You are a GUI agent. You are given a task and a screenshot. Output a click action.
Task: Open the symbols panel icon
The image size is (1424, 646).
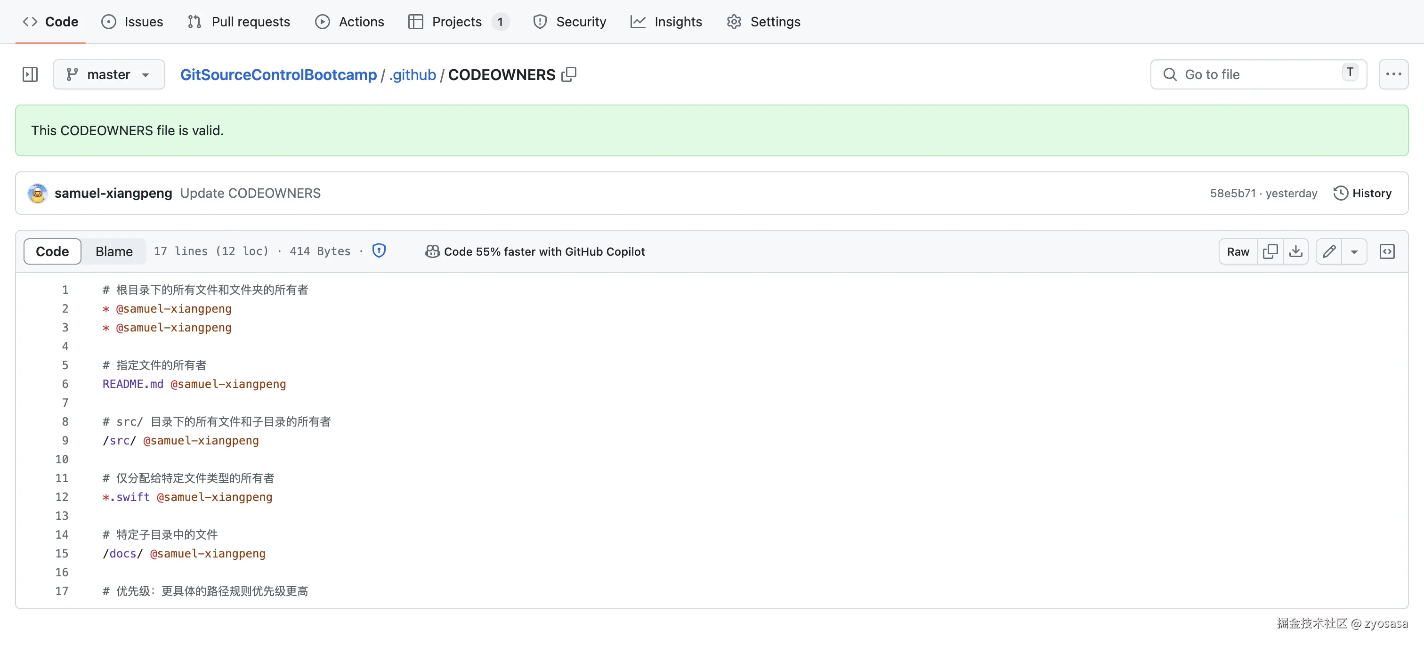[x=1387, y=251]
